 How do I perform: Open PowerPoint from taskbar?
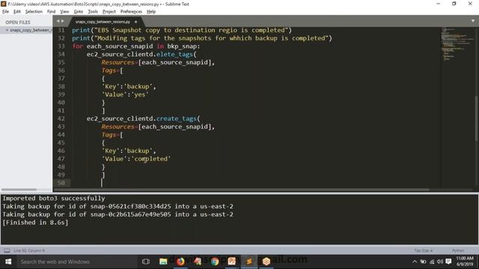coord(231,262)
